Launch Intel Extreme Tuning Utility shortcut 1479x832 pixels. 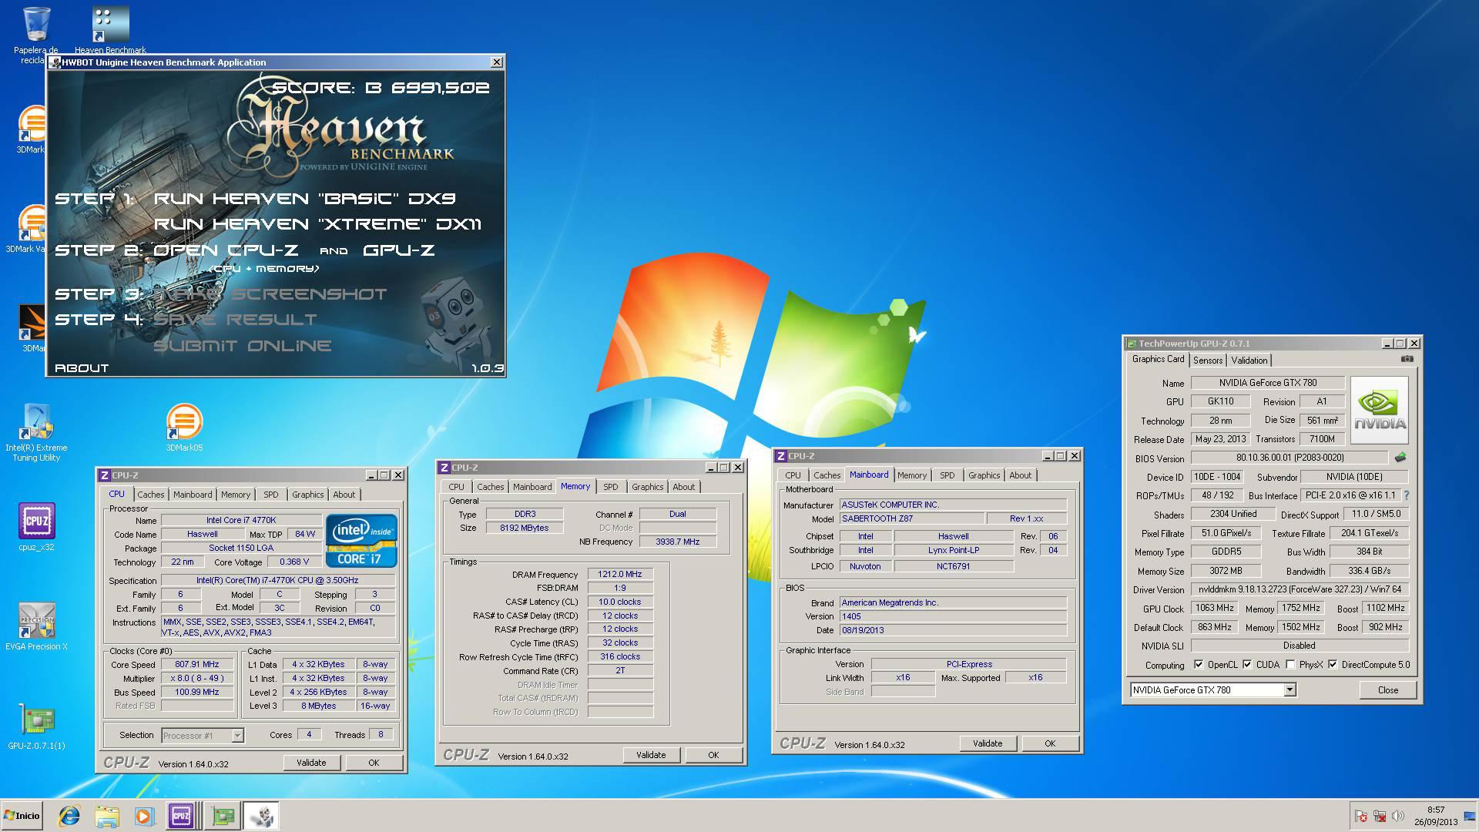36,432
